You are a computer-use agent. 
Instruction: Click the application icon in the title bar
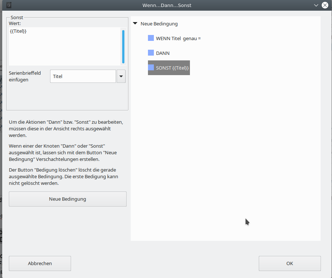point(9,5)
